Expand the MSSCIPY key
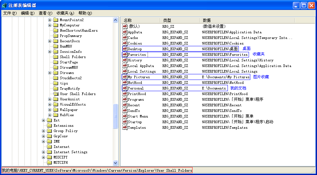 pyautogui.click(x=44, y=157)
